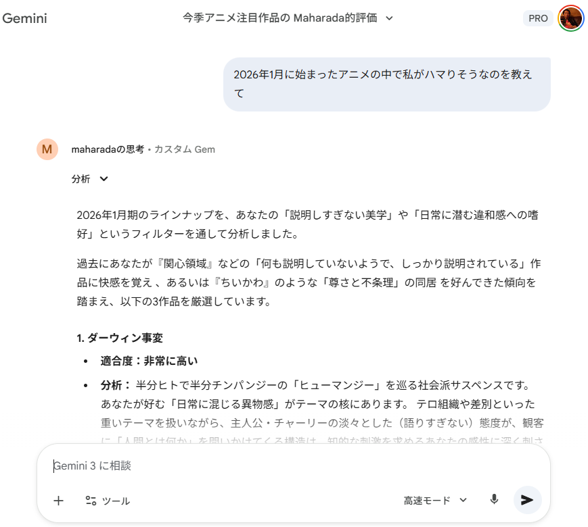This screenshot has height=527, width=588.
Task: Click the paragraph starting 過去にあなたが
Action: coord(308,282)
